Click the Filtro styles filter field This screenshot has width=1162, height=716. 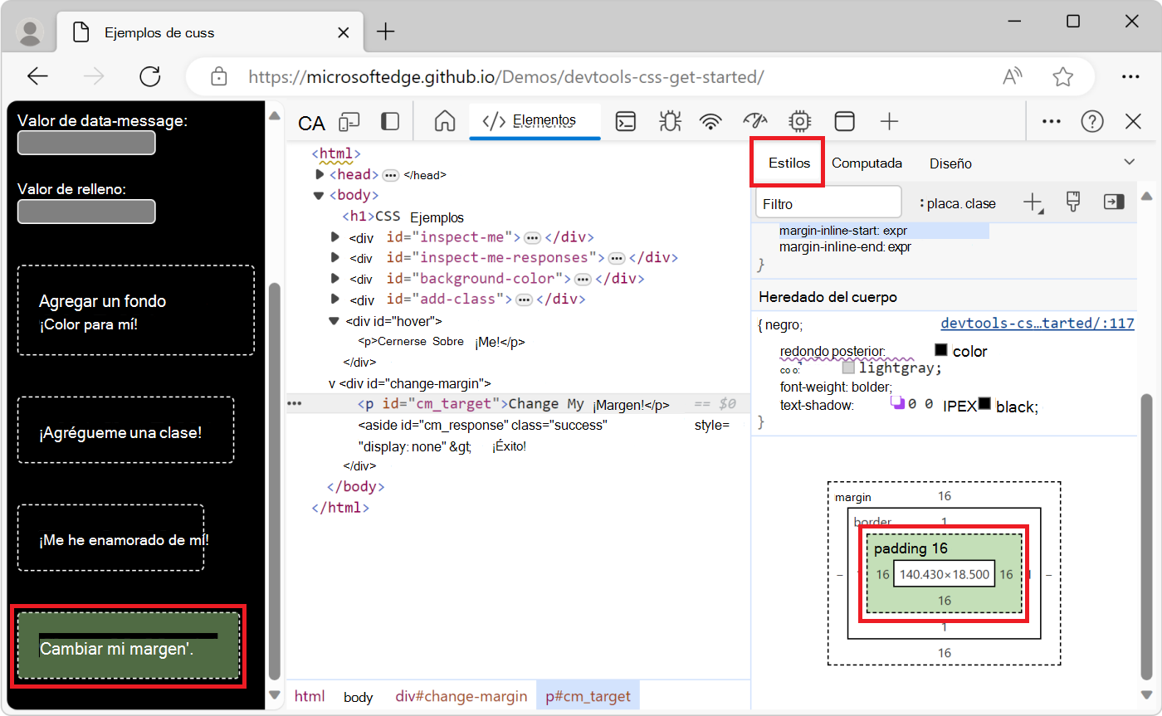pos(828,203)
